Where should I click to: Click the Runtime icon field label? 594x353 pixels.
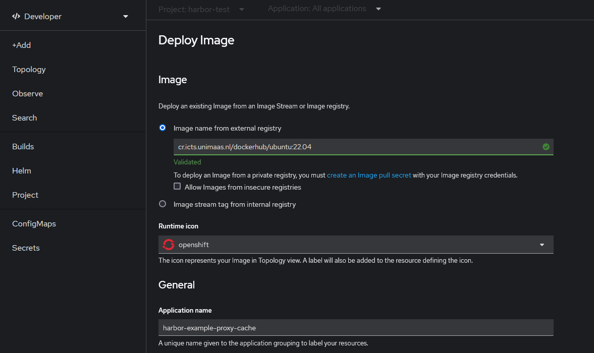tap(179, 226)
